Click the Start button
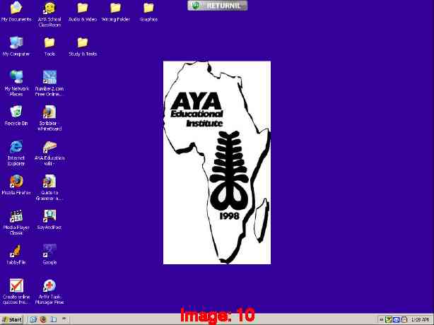 tap(12, 319)
